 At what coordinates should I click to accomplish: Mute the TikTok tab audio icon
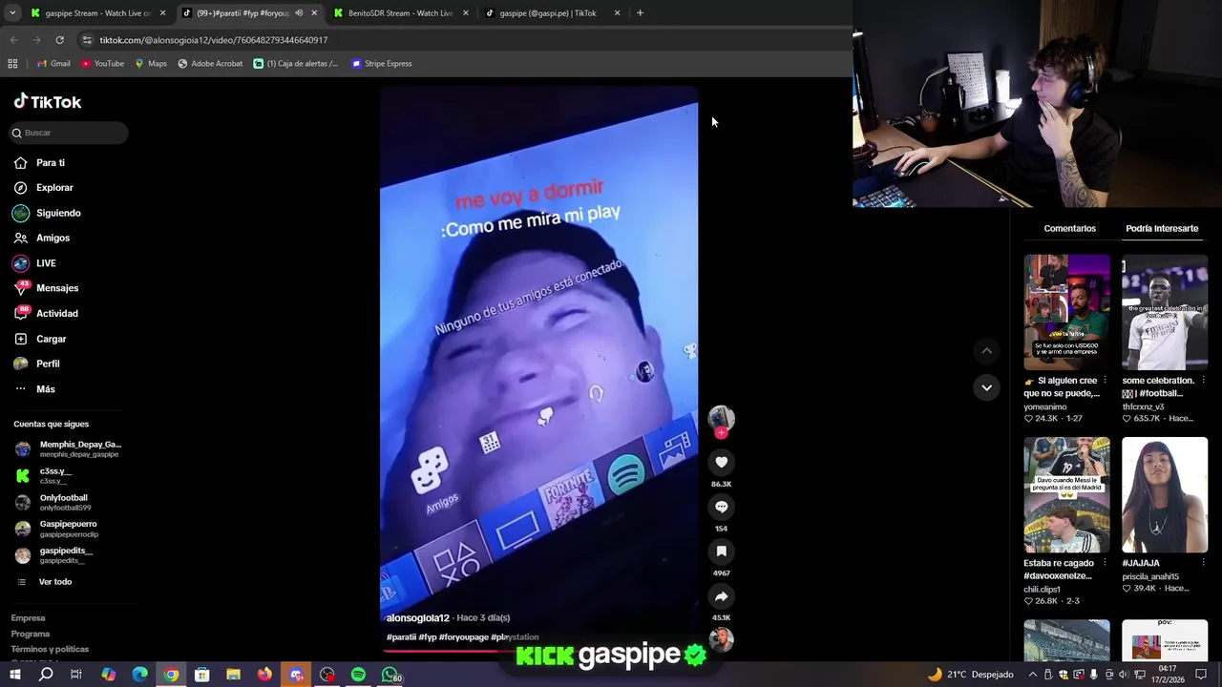coord(299,13)
